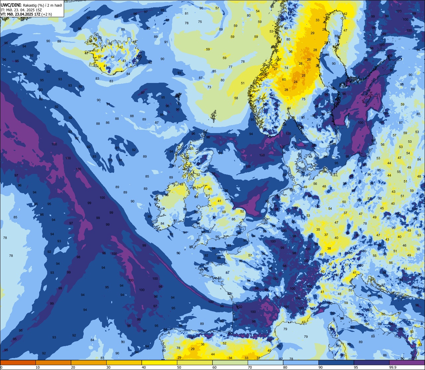This screenshot has height=370, width=425.
Task: Click the legend tick label '30'
Action: 108,367
